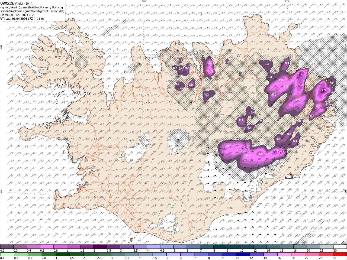Click the 2.3 snowfall value on the map
Viewport: 347px width, 260px height.
[x=323, y=90]
